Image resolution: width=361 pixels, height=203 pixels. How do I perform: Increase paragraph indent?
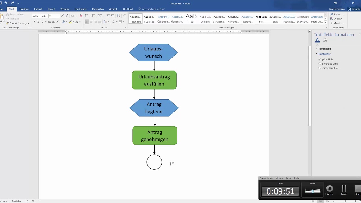(112, 16)
